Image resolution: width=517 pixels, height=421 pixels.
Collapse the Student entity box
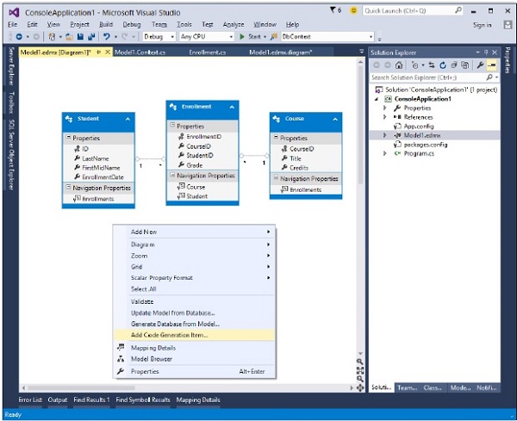(x=128, y=119)
